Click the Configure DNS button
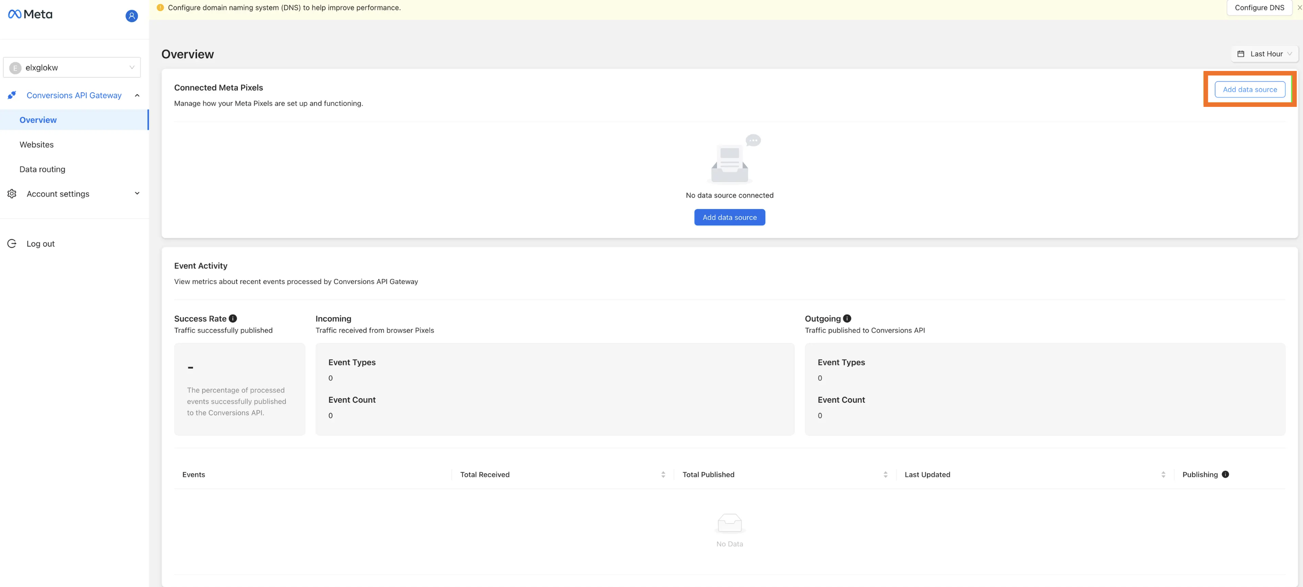This screenshot has width=1303, height=587. tap(1259, 8)
